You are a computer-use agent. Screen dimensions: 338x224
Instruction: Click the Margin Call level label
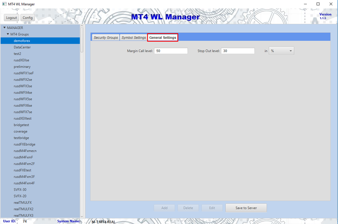(x=140, y=51)
